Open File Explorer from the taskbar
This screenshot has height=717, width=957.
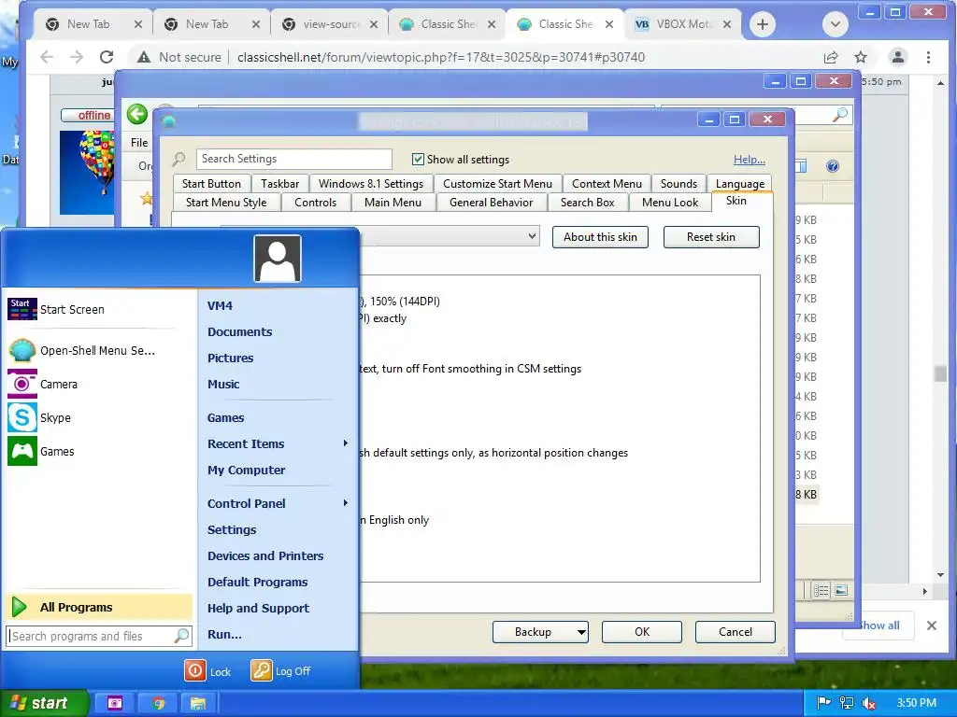(198, 703)
